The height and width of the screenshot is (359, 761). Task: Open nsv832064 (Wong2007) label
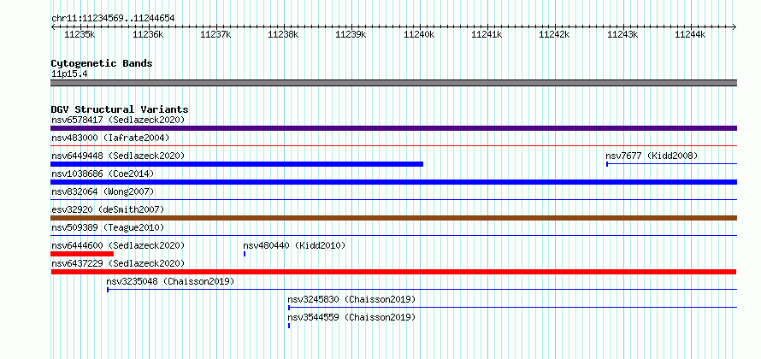coord(103,191)
